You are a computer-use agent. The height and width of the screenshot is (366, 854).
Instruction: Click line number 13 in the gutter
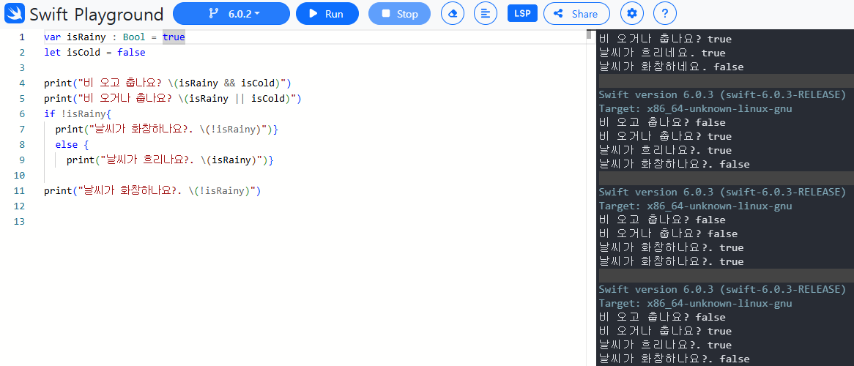[x=20, y=221]
